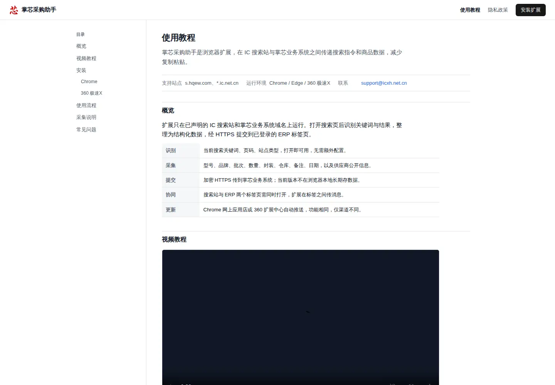Jump to 概览 in the sidebar contents
Screen dimensions: 555x385
[81, 46]
